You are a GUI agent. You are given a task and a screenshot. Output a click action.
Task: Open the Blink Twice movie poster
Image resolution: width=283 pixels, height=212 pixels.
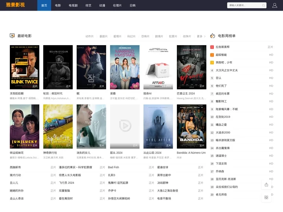coord(24,67)
